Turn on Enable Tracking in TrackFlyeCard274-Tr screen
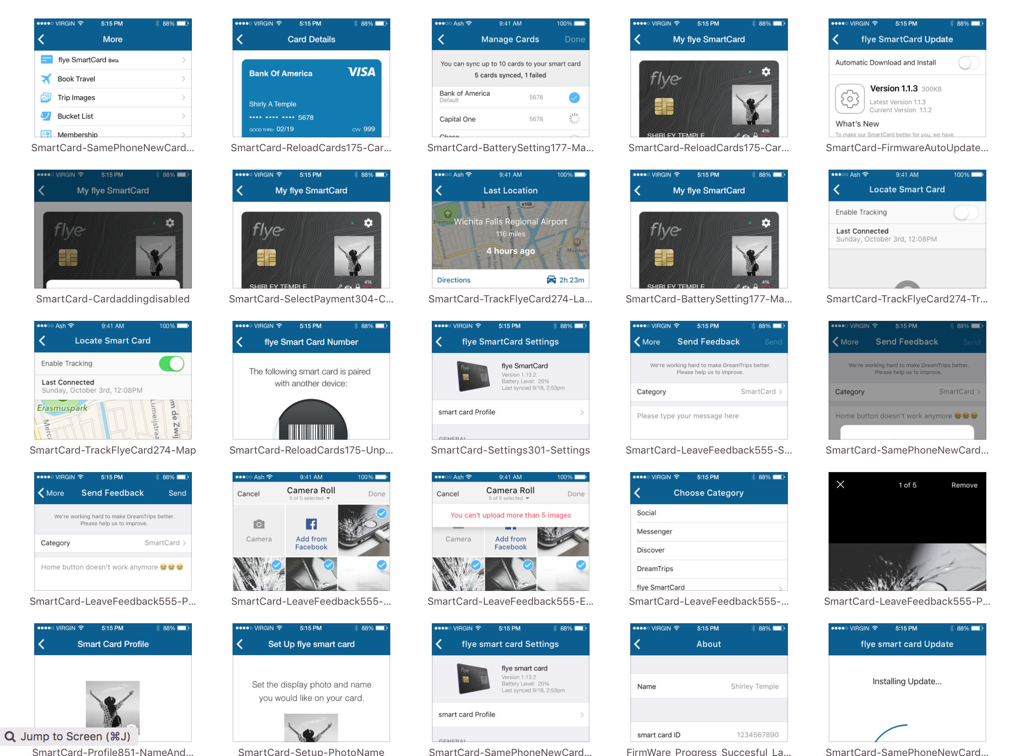Viewport: 1026px width, 756px height. coord(966,213)
